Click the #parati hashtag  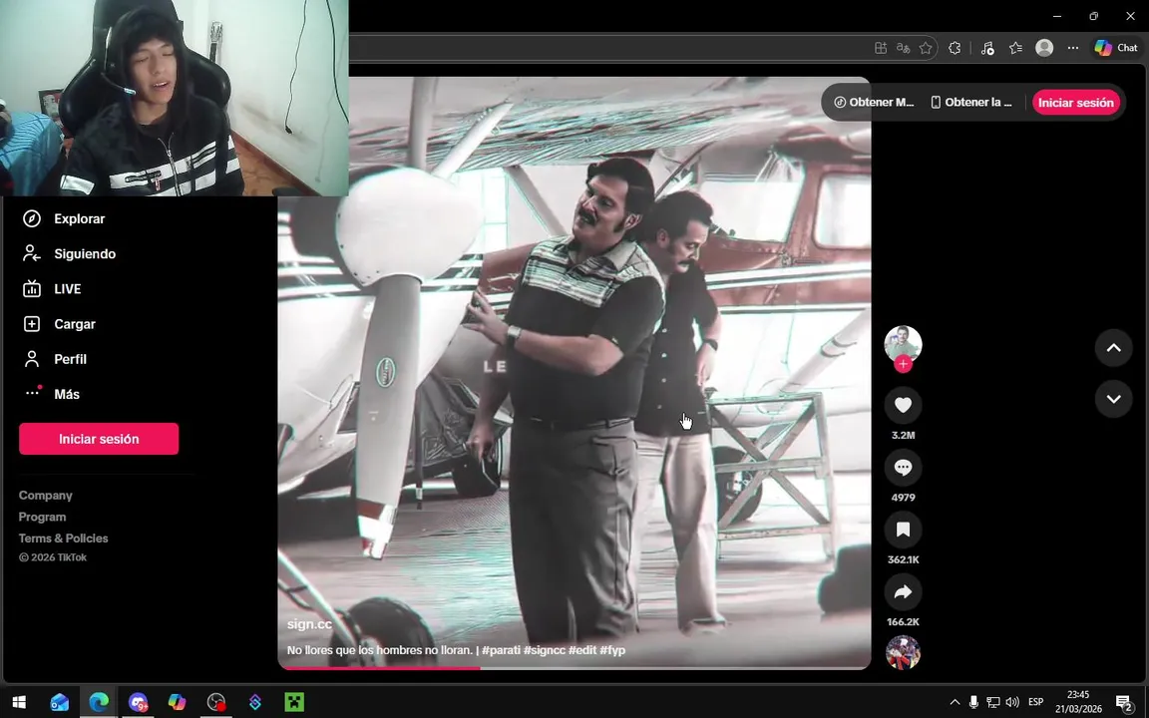coord(501,650)
